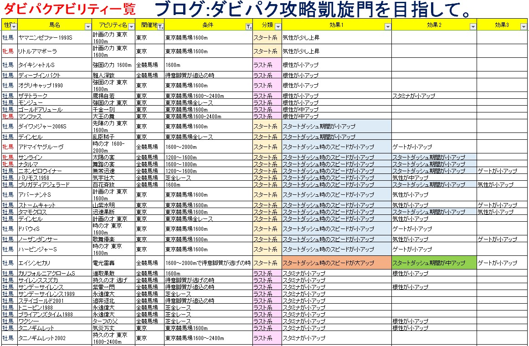Select the ヤマニンゼファー1993S horse name cell
The image size is (529, 346).
tap(55, 37)
